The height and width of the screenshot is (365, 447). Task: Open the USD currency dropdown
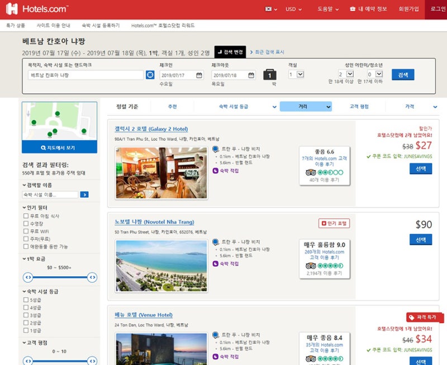click(x=293, y=9)
